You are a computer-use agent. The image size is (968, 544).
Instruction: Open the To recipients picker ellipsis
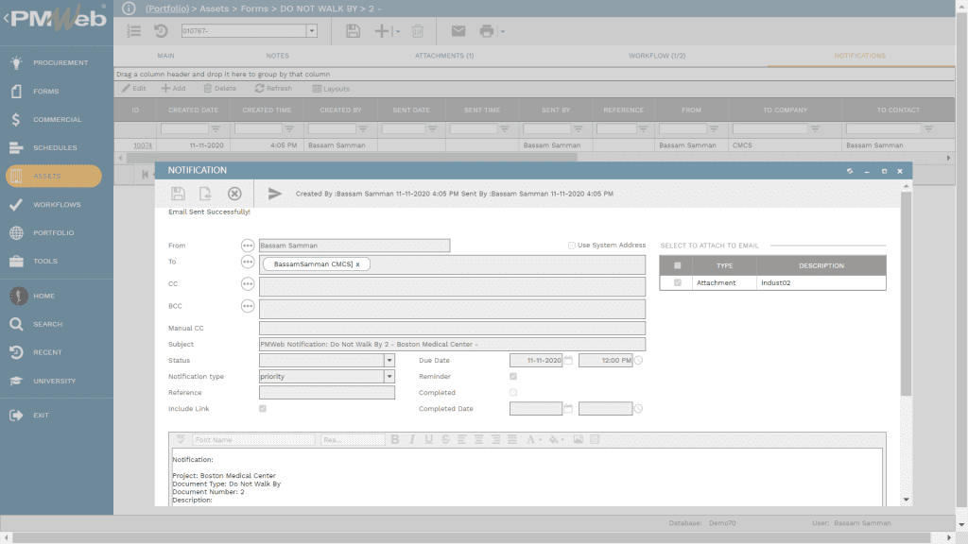(x=248, y=263)
